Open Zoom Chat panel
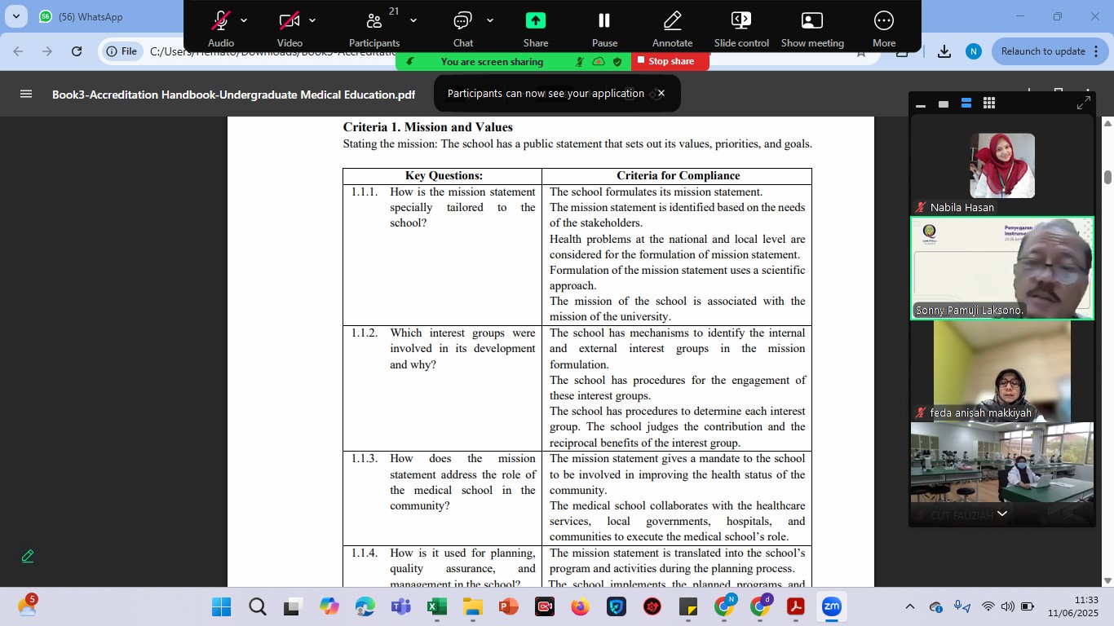This screenshot has height=626, width=1114. 463,29
